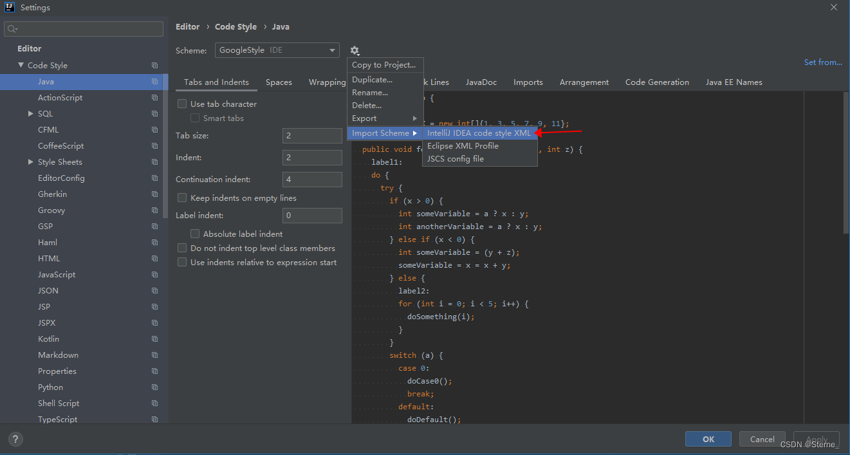Click the Tab size input field
This screenshot has height=455, width=850.
(312, 136)
